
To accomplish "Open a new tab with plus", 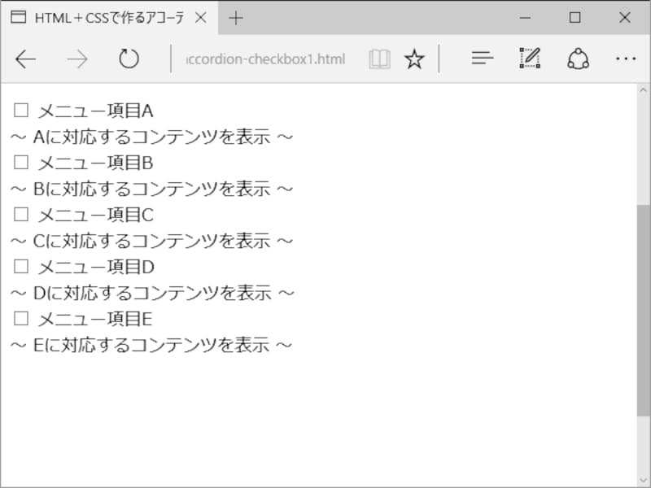I will tap(236, 18).
